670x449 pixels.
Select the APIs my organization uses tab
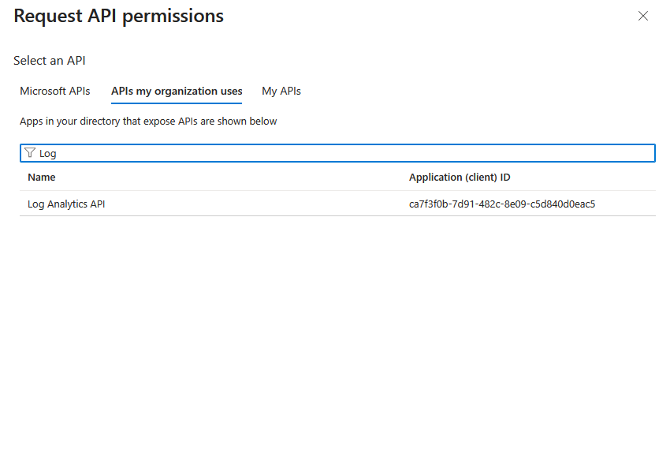coord(177,91)
